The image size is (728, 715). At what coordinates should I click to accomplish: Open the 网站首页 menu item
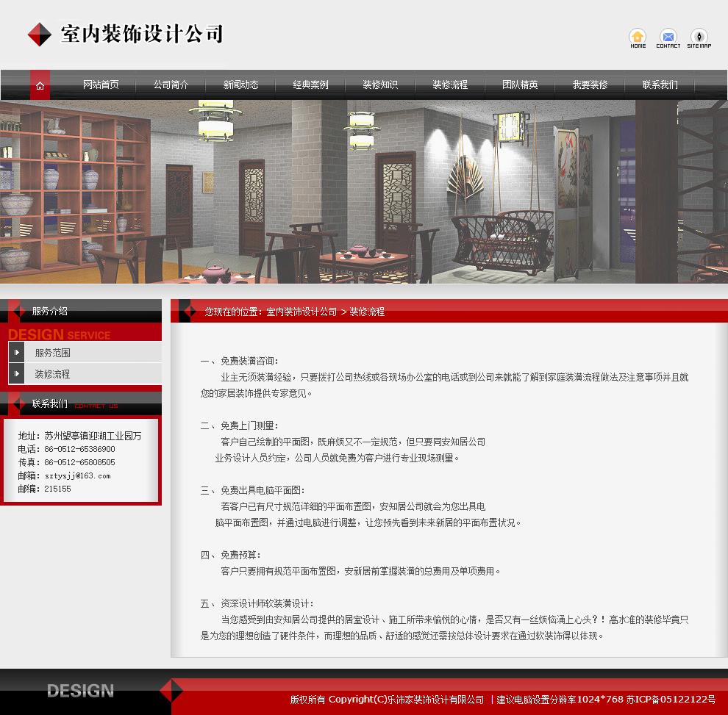click(x=100, y=85)
